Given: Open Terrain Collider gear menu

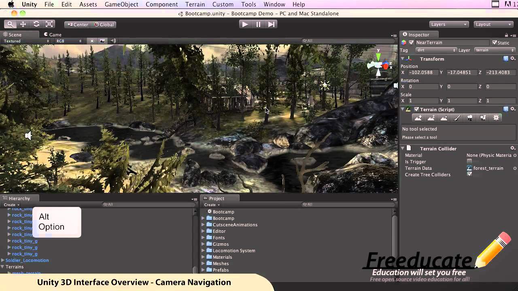Looking at the screenshot, I should pyautogui.click(x=513, y=148).
